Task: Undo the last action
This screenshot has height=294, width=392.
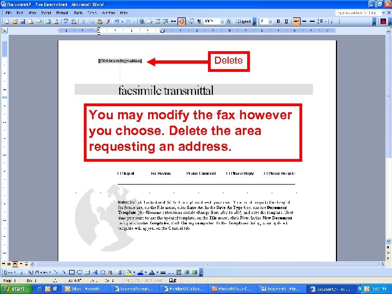Action: tap(117, 22)
